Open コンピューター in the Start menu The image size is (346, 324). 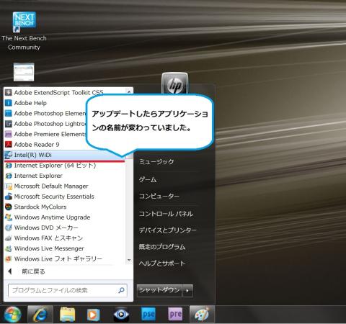[x=159, y=197]
